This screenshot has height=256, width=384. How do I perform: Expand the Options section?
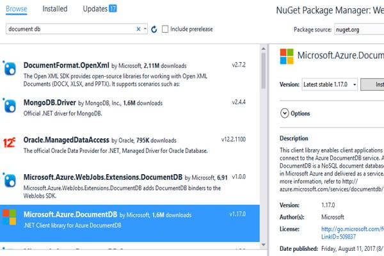[285, 113]
